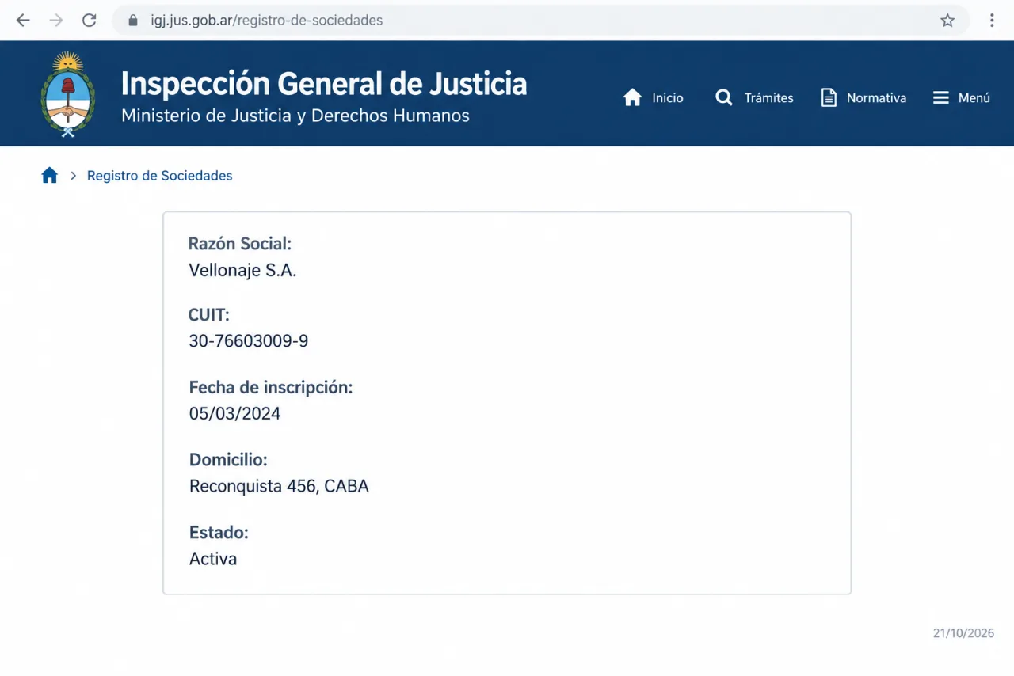The width and height of the screenshot is (1014, 676).
Task: Select the status value Activa
Action: point(213,559)
